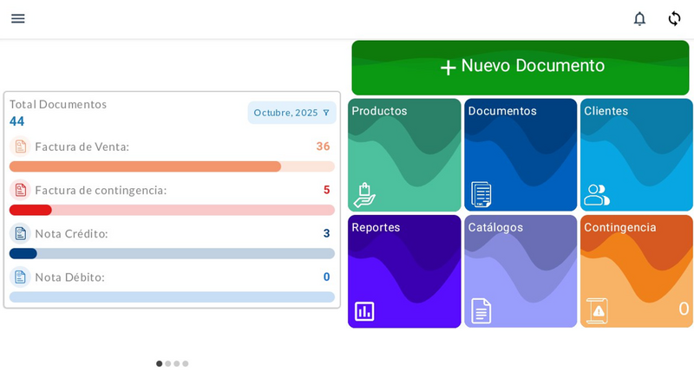The image size is (694, 371).
Task: Click the Reportes bar chart icon
Action: [x=364, y=310]
